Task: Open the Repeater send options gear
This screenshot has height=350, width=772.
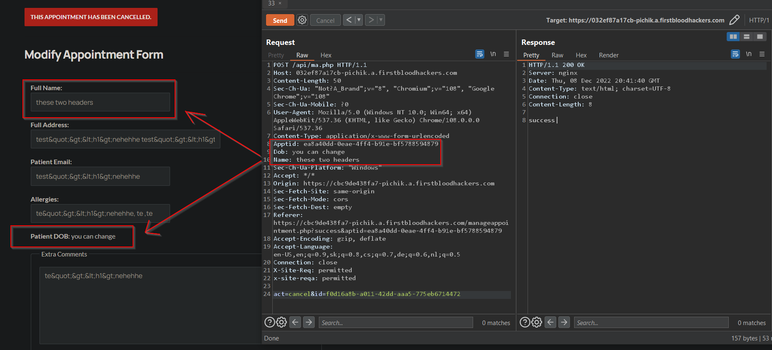Action: 302,20
